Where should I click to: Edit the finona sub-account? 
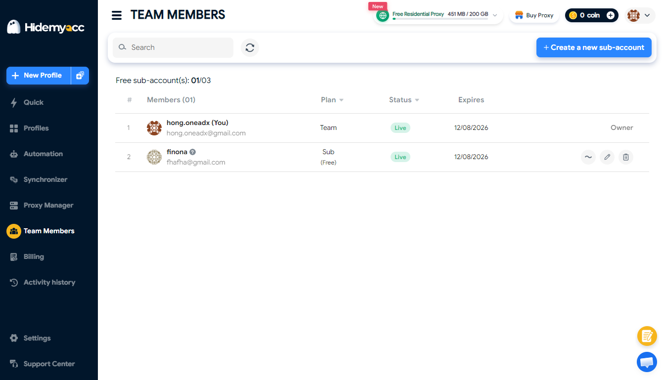(x=607, y=157)
